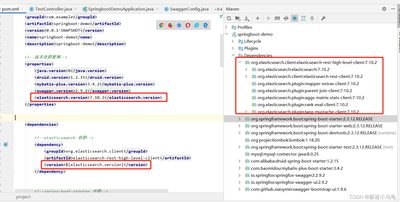
Task: Toggle Show Dependencies button in Maven toolbar
Action: click(x=303, y=18)
